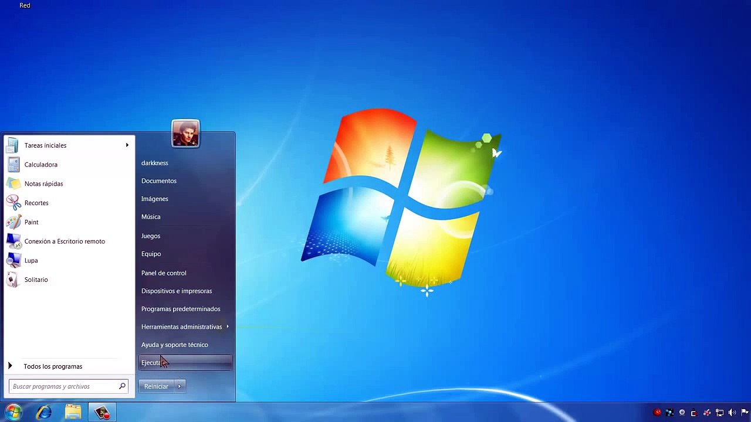
Task: Open Documentos from Start menu
Action: pyautogui.click(x=159, y=181)
